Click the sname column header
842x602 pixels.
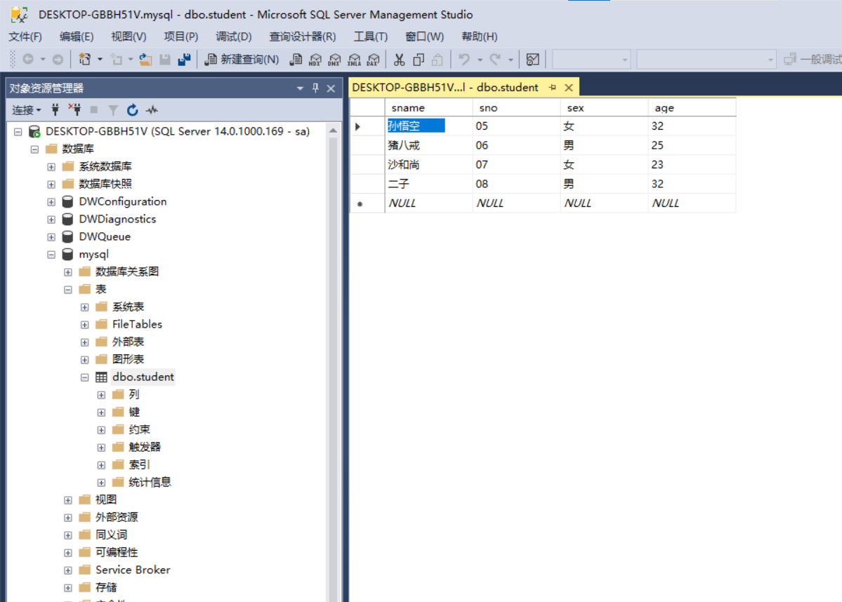[428, 108]
